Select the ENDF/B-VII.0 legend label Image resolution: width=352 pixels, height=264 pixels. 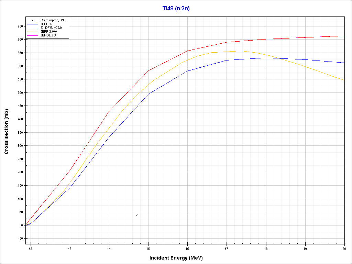tap(52, 28)
